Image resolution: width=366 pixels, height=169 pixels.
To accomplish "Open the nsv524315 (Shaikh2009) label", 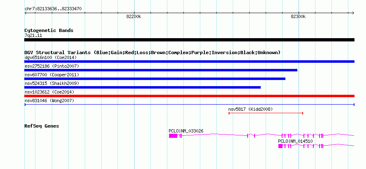I will tap(52, 83).
